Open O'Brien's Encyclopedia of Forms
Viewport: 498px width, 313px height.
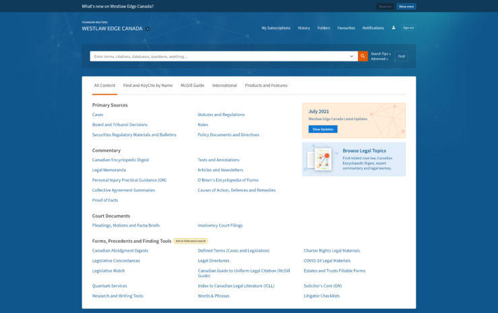click(228, 180)
